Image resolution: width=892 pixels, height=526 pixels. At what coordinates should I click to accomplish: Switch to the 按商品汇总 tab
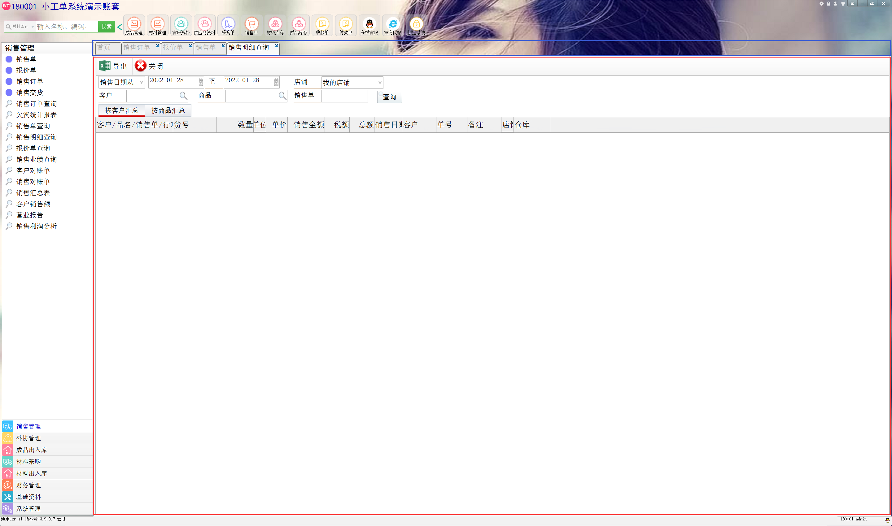pos(168,110)
